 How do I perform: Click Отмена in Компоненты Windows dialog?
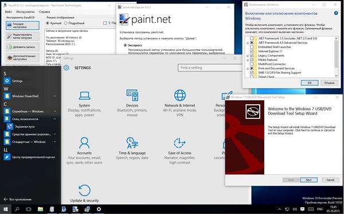329,83
